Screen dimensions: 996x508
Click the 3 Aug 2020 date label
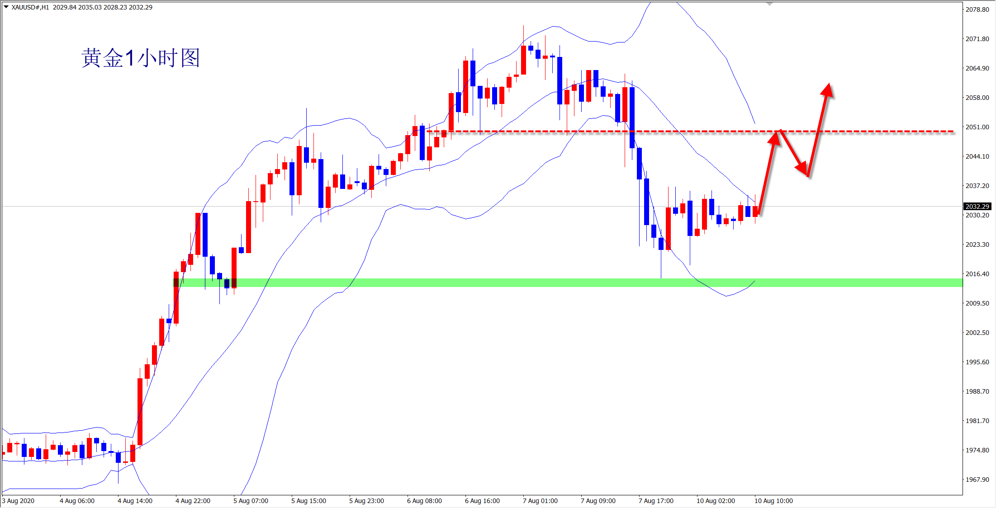[19, 501]
